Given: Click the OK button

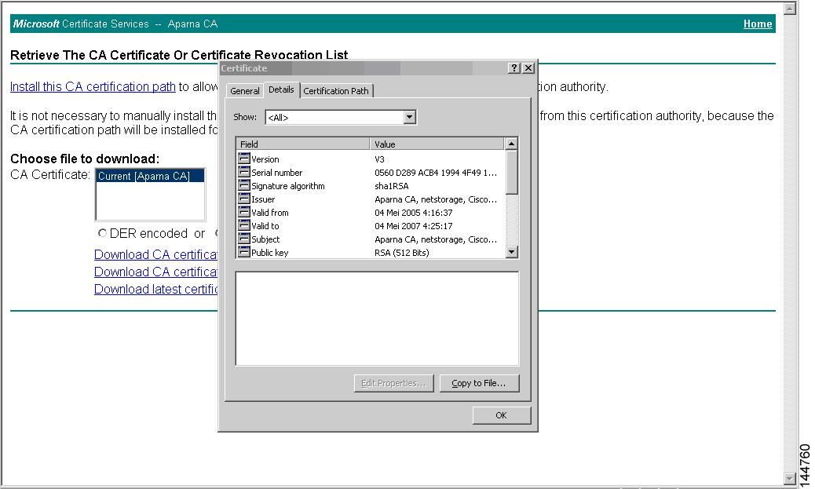Looking at the screenshot, I should [501, 414].
